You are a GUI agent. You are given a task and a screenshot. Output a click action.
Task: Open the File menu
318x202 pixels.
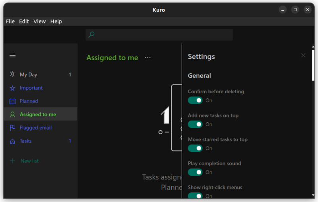click(10, 22)
